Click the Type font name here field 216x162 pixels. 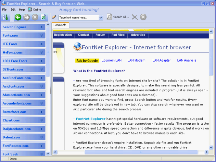pos(79,18)
